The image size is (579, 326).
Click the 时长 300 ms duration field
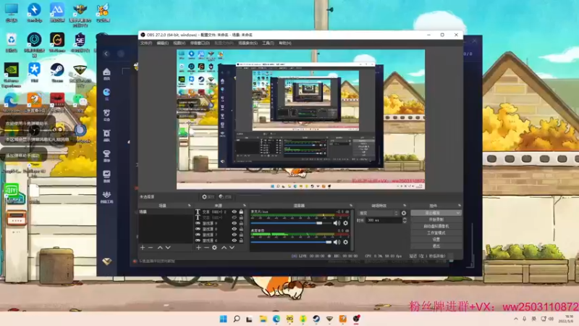384,220
